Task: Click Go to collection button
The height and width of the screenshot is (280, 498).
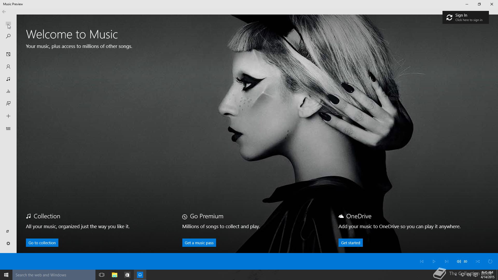Action: 42,243
